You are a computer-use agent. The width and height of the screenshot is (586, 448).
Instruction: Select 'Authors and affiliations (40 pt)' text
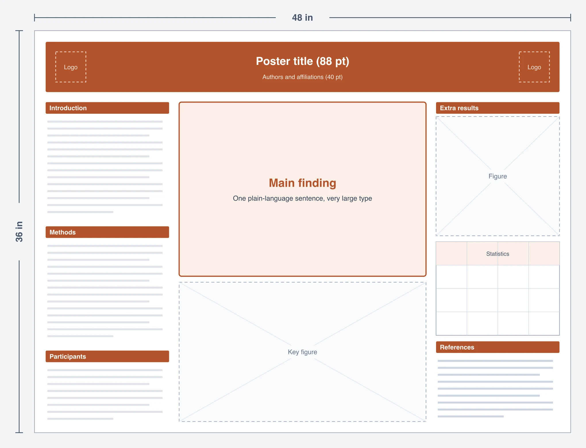pyautogui.click(x=302, y=77)
